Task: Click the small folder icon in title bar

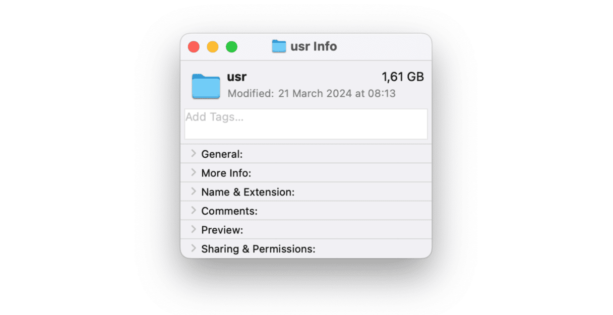Action: point(279,46)
